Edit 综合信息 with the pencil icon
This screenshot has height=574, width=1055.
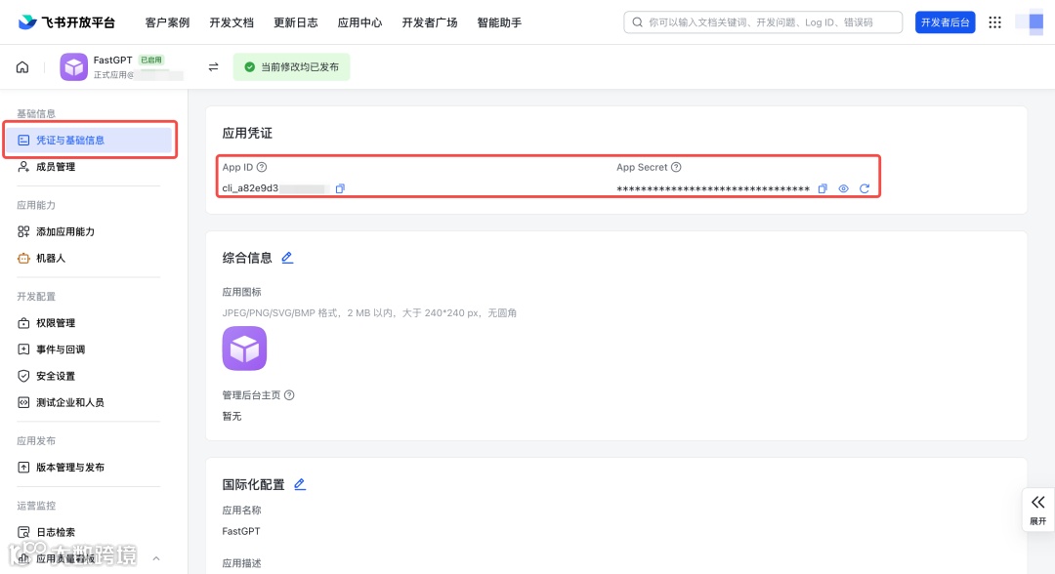287,258
